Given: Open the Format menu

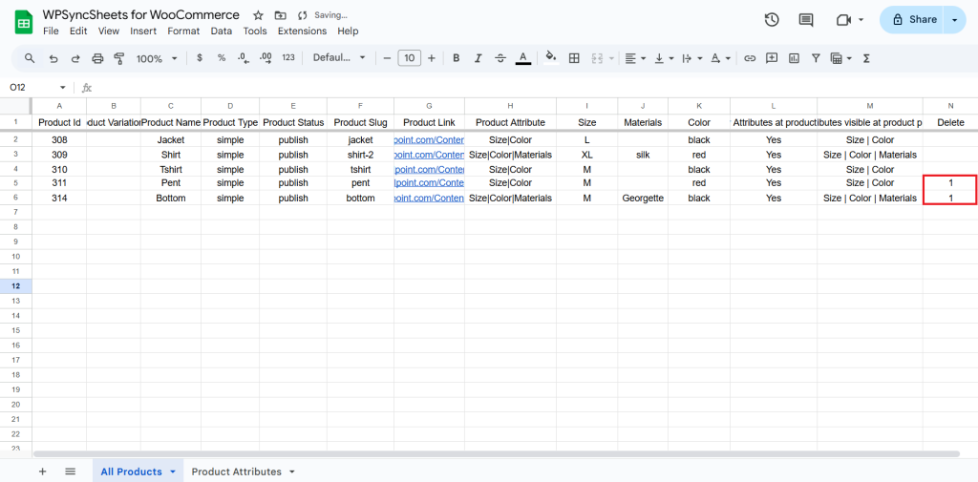Looking at the screenshot, I should click(184, 31).
